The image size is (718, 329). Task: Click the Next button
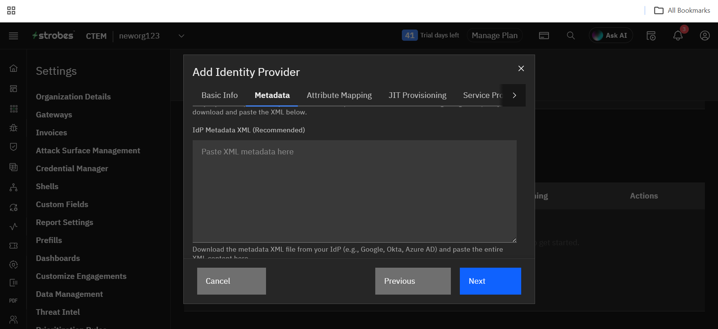point(490,281)
